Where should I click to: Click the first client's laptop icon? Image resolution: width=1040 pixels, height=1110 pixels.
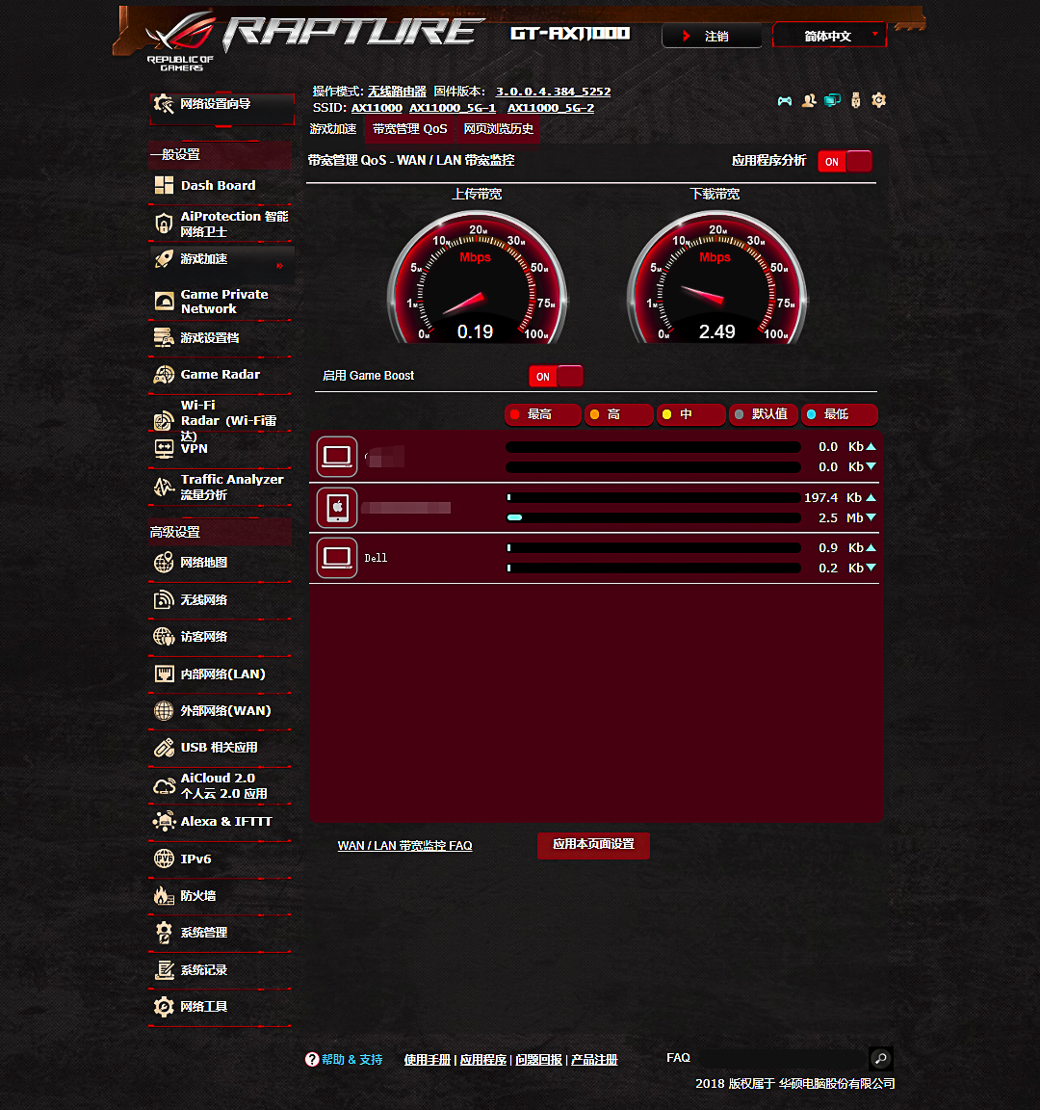tap(337, 457)
